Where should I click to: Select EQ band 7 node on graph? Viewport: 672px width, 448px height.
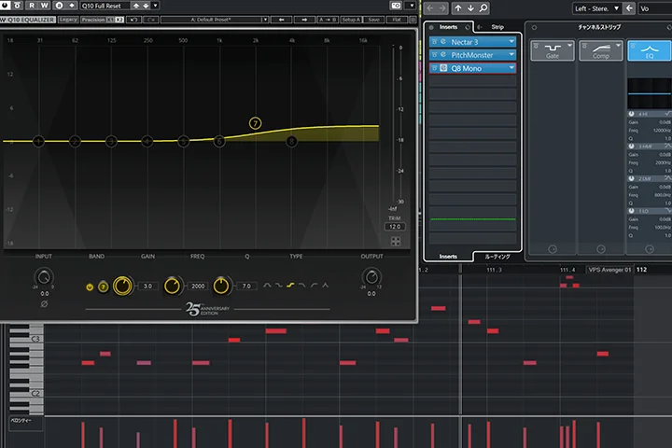click(x=256, y=123)
